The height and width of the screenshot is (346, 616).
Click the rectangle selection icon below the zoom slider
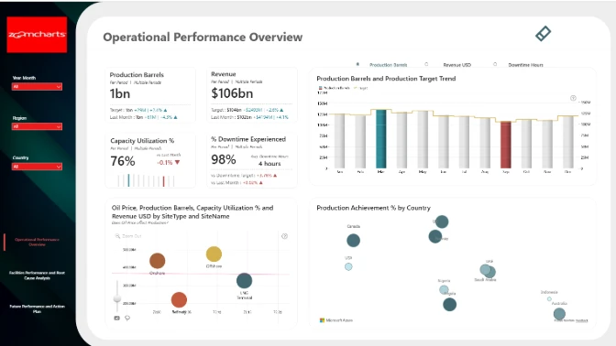point(116,319)
